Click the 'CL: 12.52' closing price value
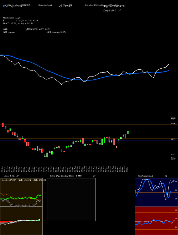Image resolution: width=178 pixels, height=235 pixels. pos(66,7)
